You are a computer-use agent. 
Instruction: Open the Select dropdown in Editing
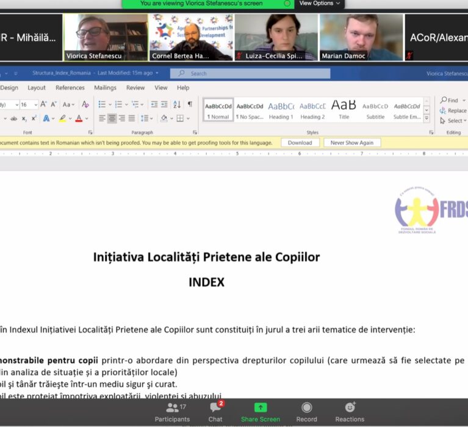tap(453, 121)
